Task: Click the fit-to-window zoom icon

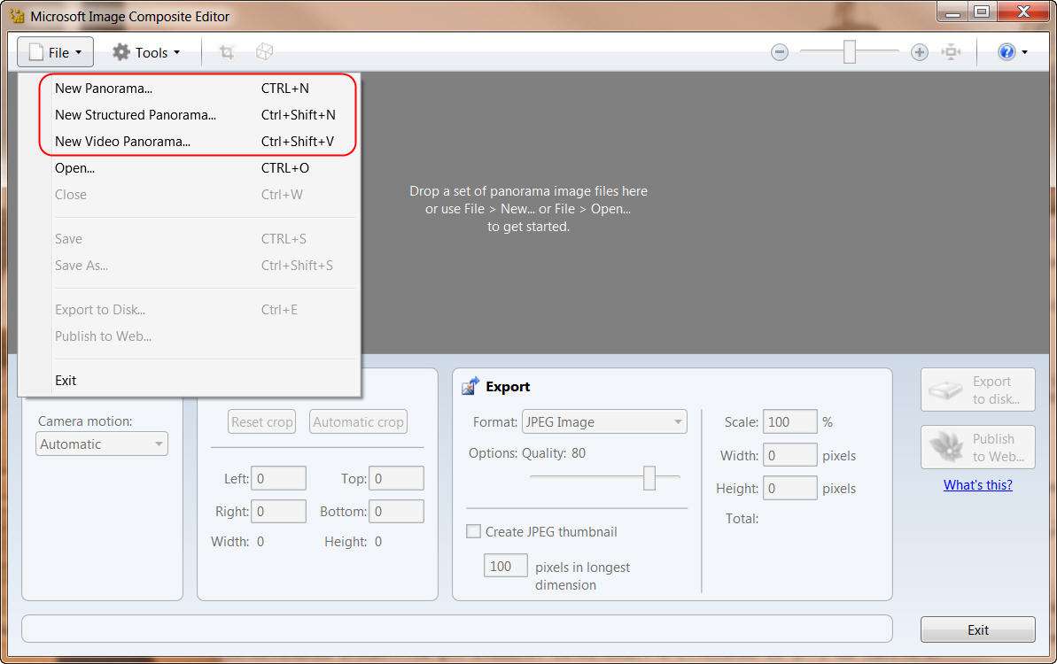Action: point(952,53)
